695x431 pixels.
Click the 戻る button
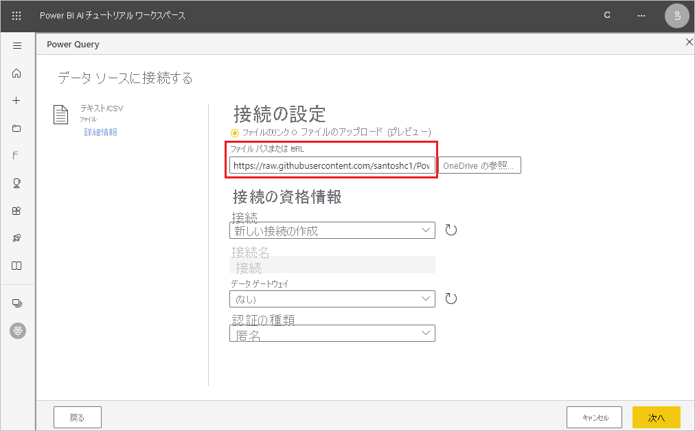[x=78, y=417]
